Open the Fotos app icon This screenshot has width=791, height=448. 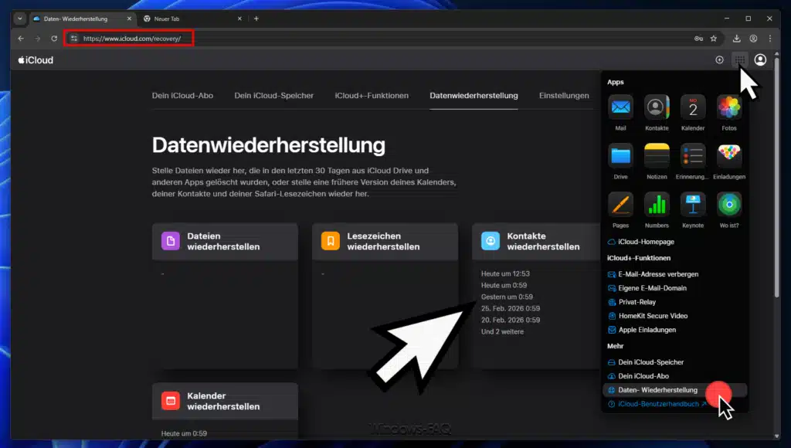coord(728,109)
